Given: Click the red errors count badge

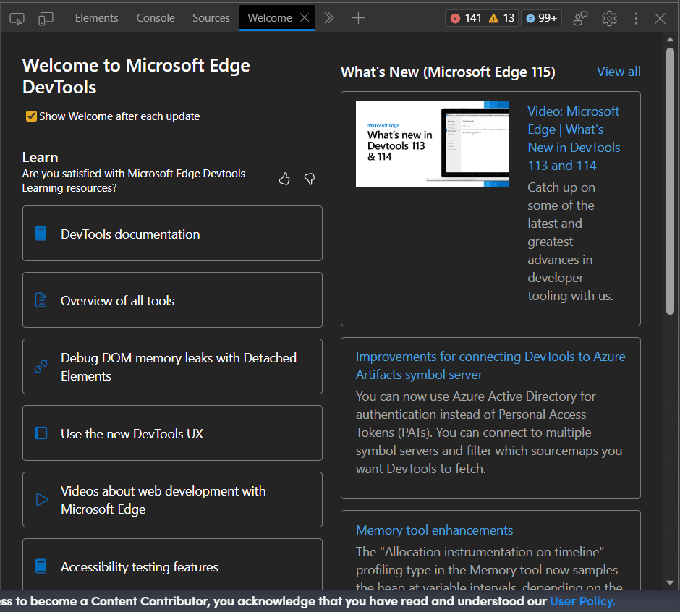Looking at the screenshot, I should 466,18.
